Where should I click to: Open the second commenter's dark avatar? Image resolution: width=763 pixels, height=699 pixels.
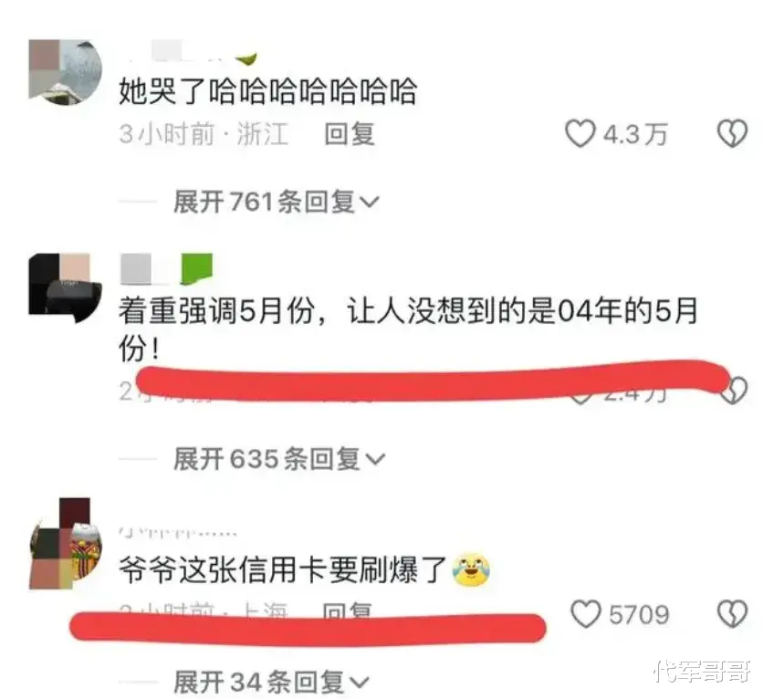(x=65, y=288)
